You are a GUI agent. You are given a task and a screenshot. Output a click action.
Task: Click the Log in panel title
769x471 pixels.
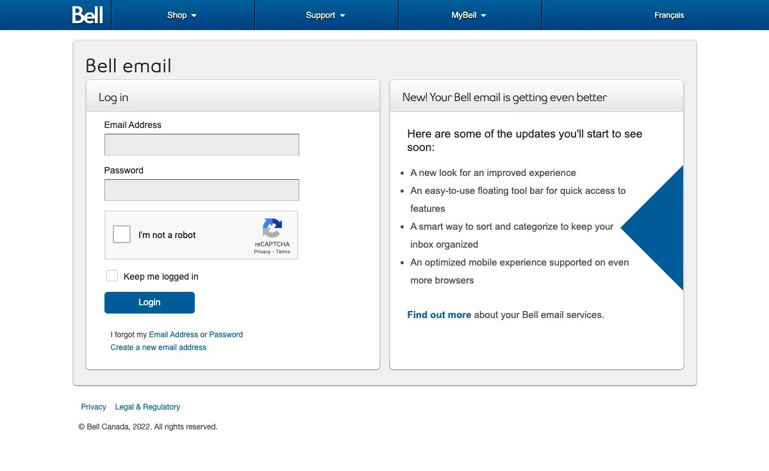coord(113,97)
